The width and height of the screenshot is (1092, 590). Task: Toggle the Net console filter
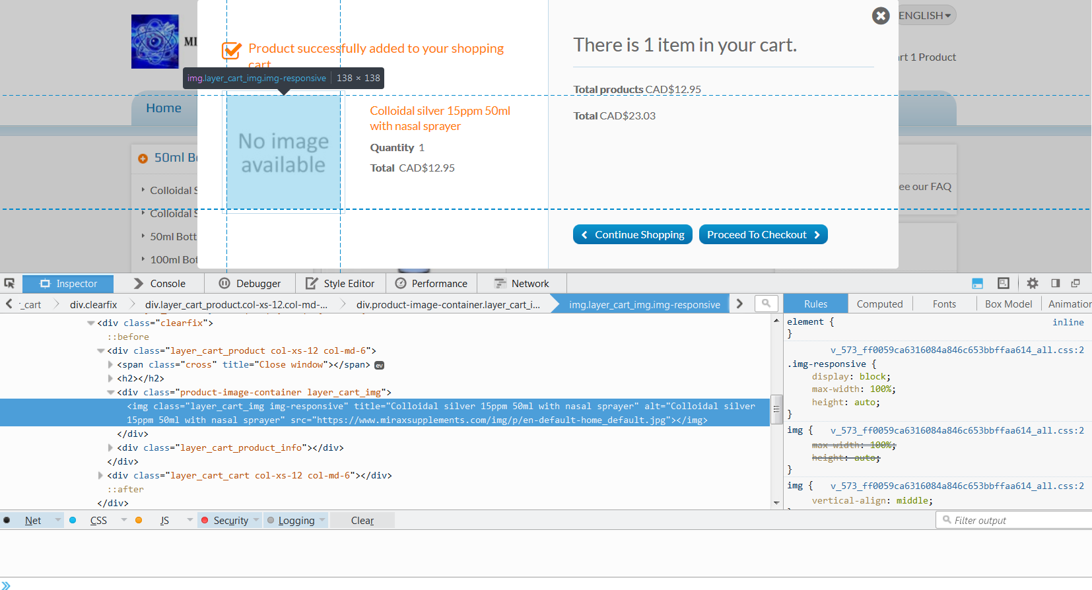click(x=32, y=520)
